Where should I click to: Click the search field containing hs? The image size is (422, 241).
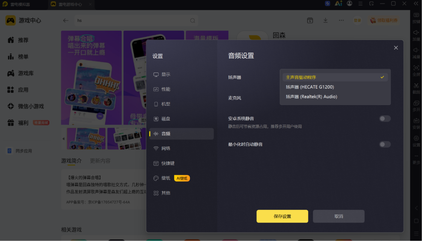click(136, 21)
